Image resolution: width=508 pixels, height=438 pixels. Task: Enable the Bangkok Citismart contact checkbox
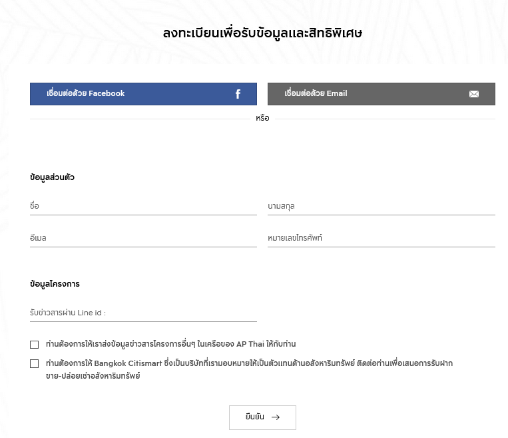point(35,364)
